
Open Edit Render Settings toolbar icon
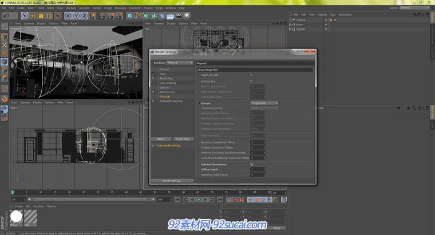(x=119, y=16)
